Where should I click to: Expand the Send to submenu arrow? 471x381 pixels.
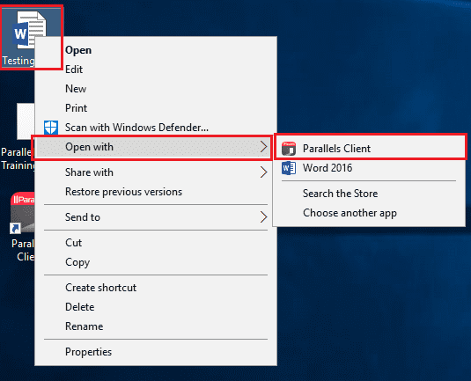(x=263, y=217)
